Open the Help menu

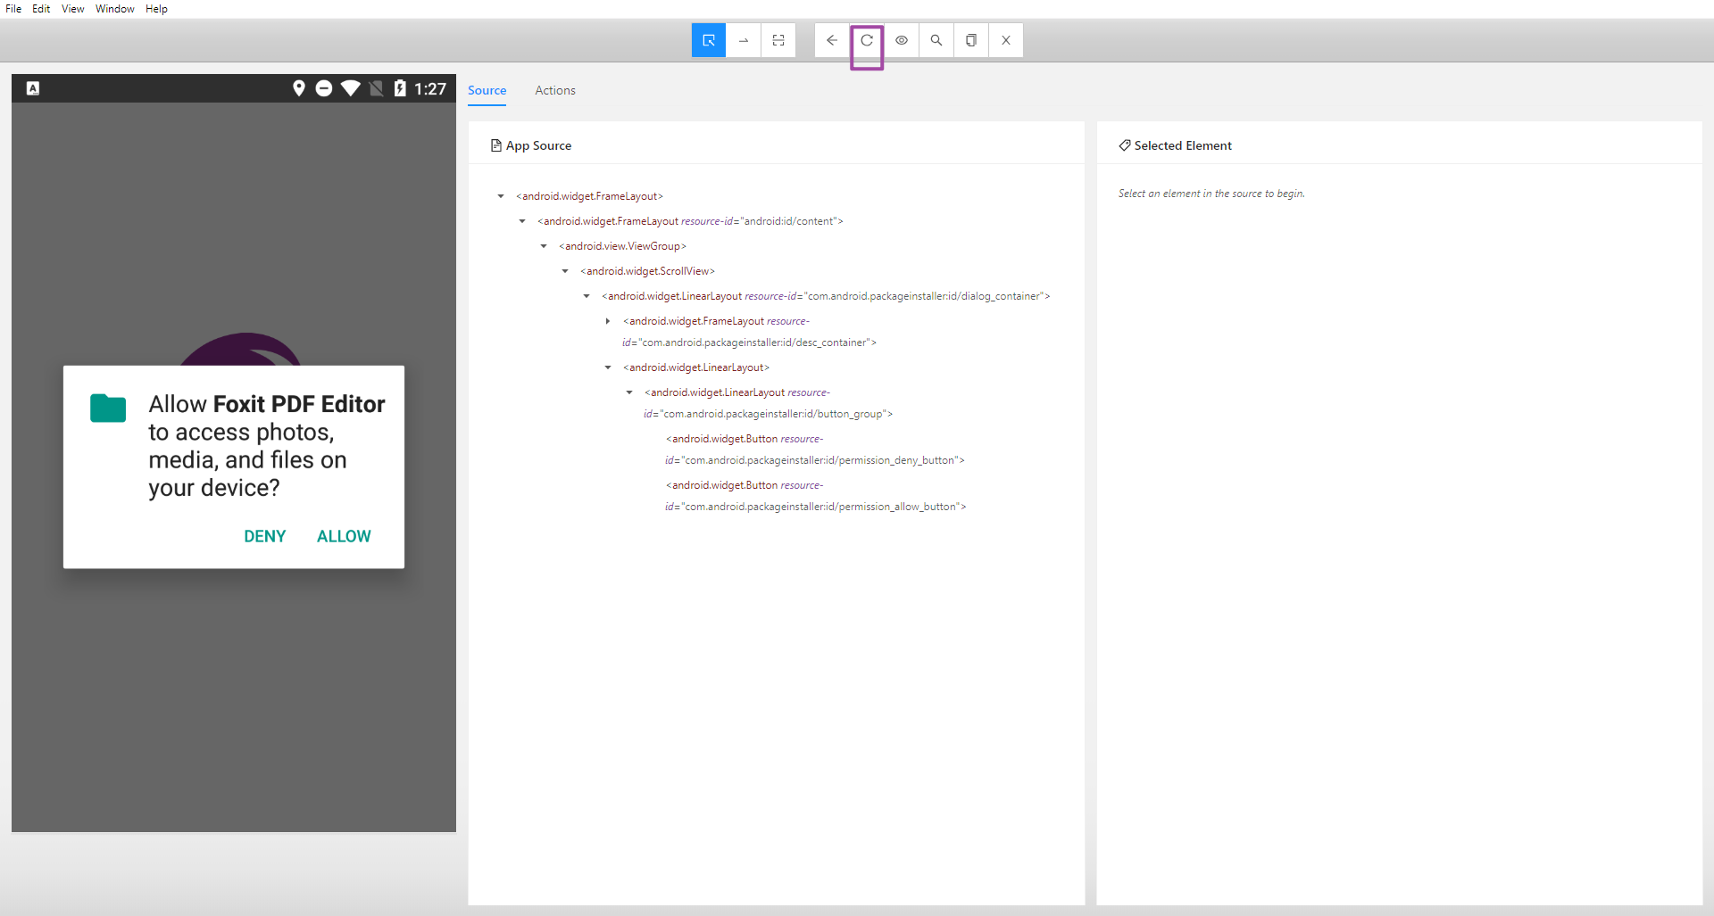(x=156, y=9)
